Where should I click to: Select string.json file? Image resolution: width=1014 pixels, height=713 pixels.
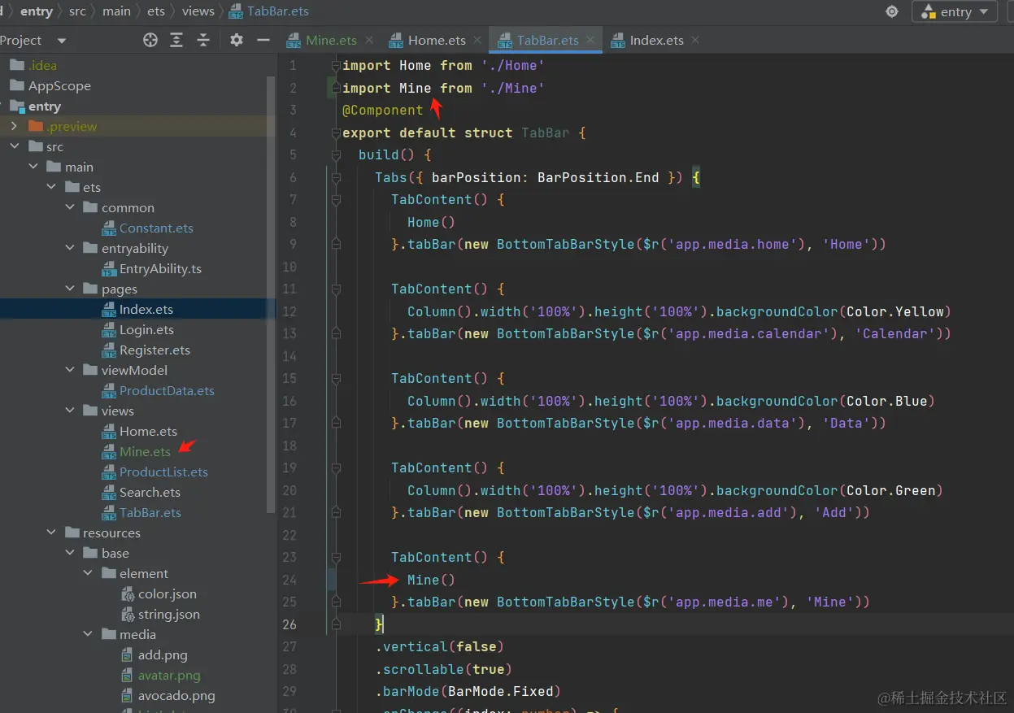coord(168,614)
